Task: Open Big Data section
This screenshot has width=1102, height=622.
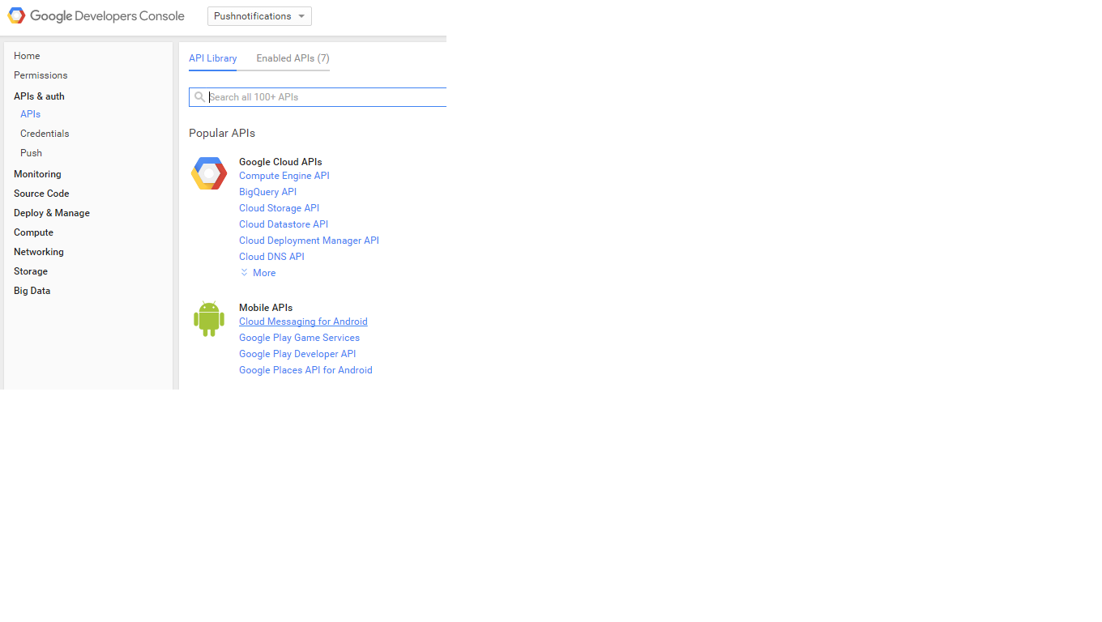Action: coord(32,291)
